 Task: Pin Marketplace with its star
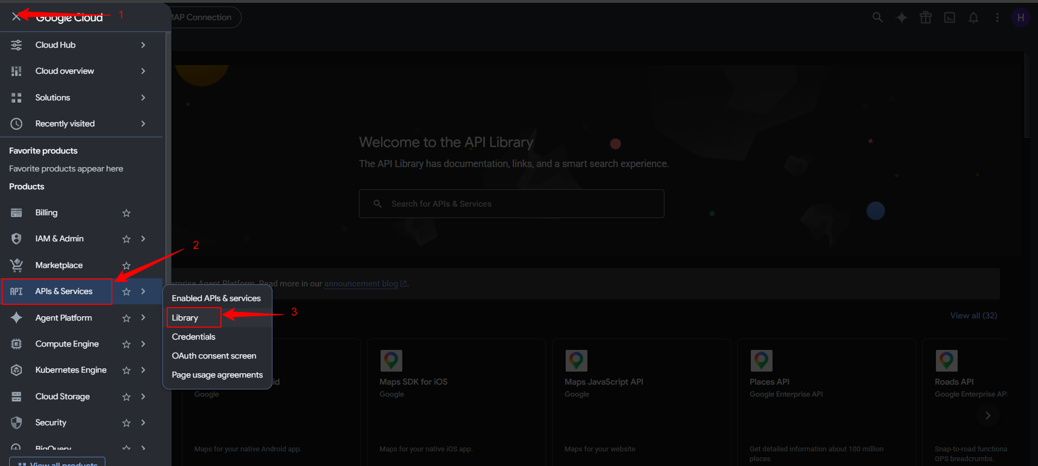(126, 266)
